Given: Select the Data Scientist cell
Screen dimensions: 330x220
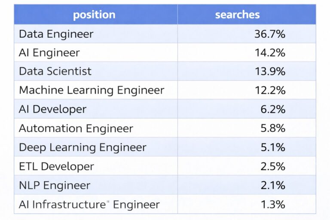Looking at the screenshot, I should [x=55, y=71].
